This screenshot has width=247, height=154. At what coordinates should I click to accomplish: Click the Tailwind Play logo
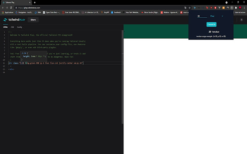coord(14,20)
